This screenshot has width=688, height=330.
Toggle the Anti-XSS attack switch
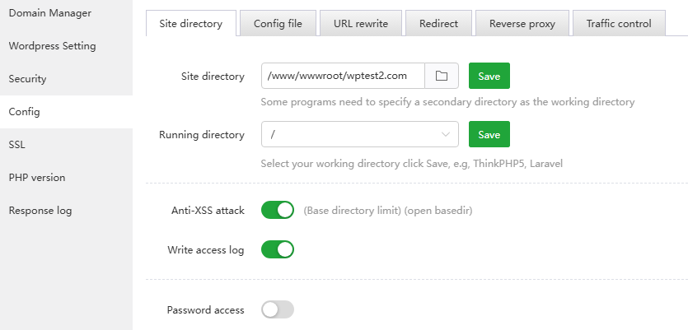pyautogui.click(x=278, y=210)
